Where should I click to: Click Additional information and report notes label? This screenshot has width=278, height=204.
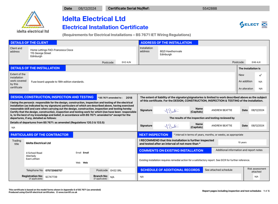pos(239,150)
